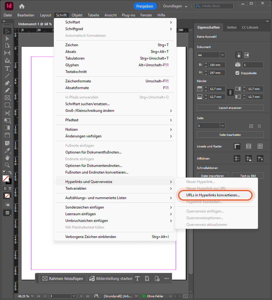Select the Gradient Swatch tool

pyautogui.click(x=7, y=128)
